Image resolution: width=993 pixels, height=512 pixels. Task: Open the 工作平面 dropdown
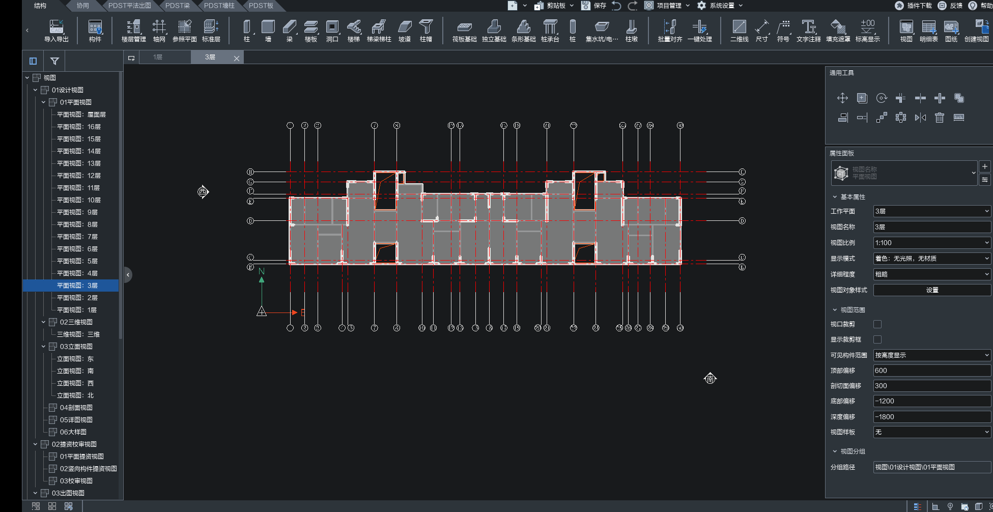pos(932,211)
